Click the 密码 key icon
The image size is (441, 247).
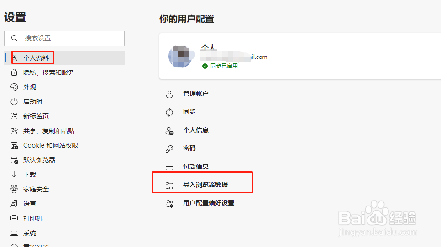pos(169,149)
